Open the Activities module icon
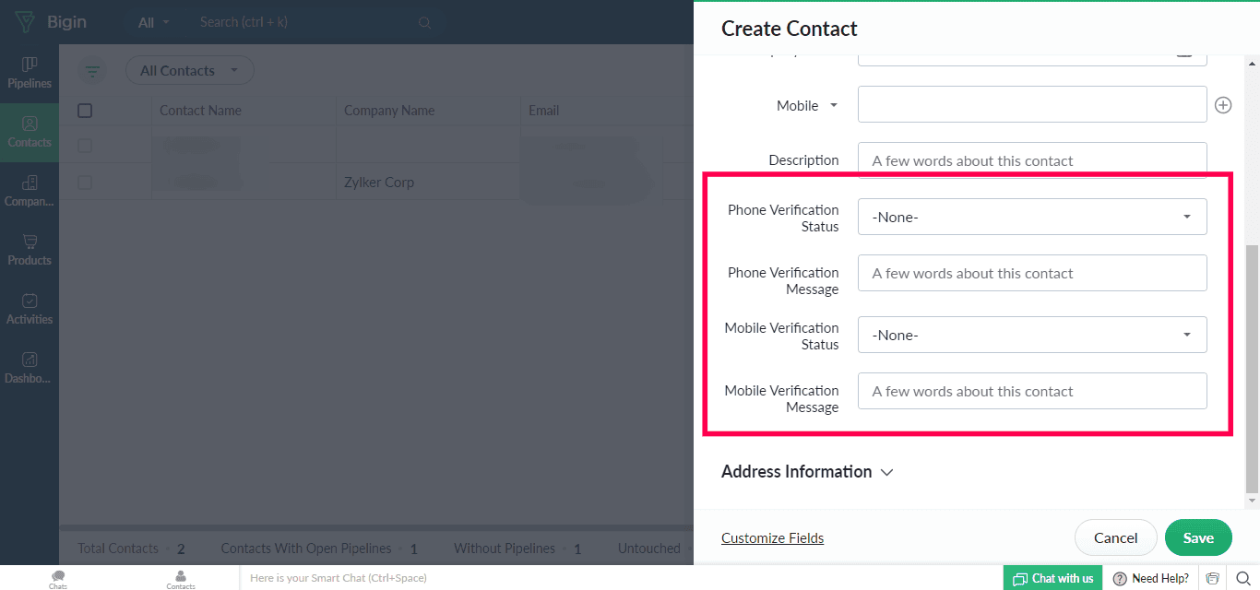 pyautogui.click(x=30, y=301)
